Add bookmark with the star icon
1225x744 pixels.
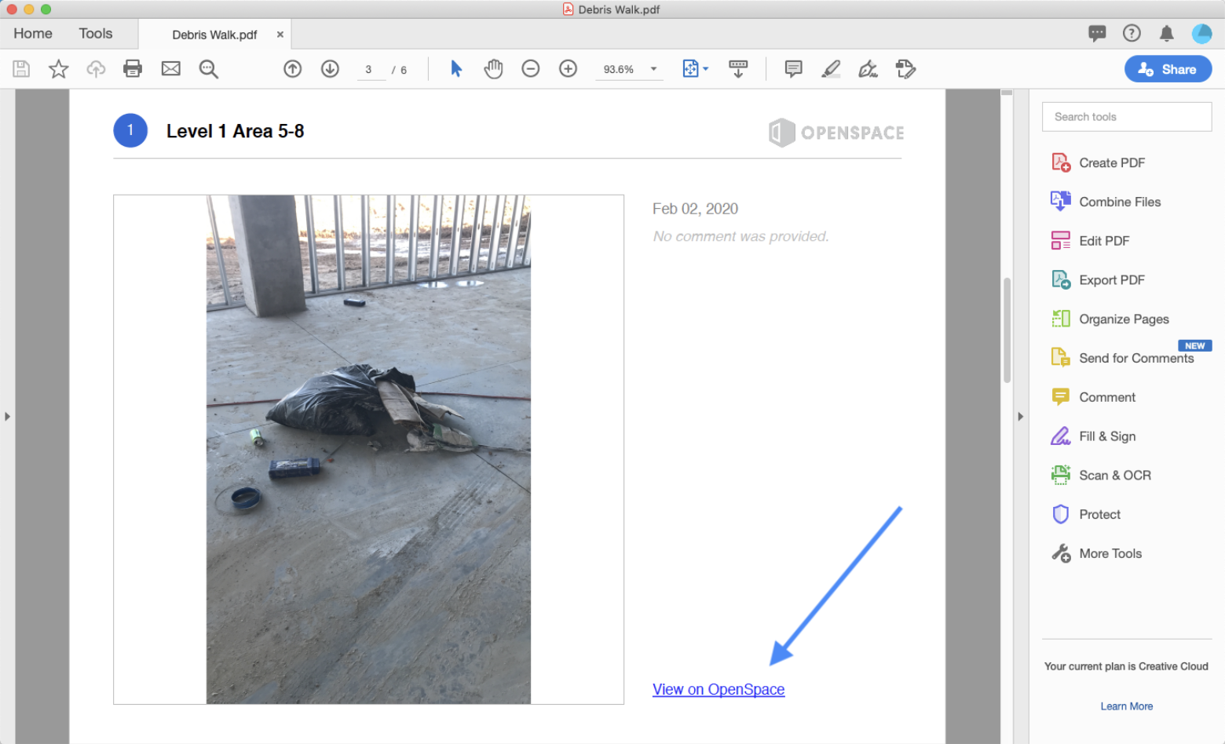click(x=58, y=69)
